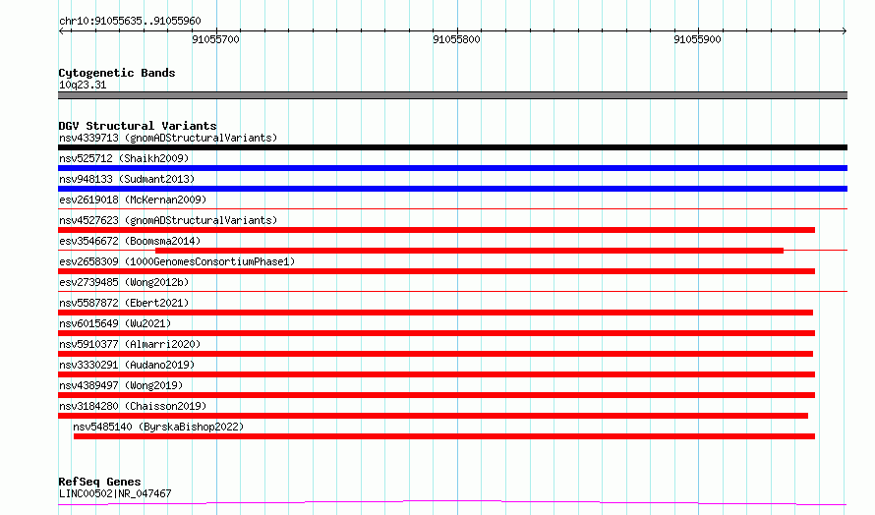Click the red bar under nsv4389497
This screenshot has height=515, width=875.
437,395
